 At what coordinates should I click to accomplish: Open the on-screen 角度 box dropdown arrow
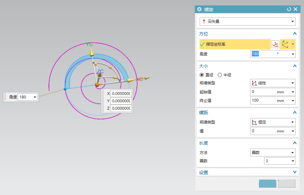[35, 97]
